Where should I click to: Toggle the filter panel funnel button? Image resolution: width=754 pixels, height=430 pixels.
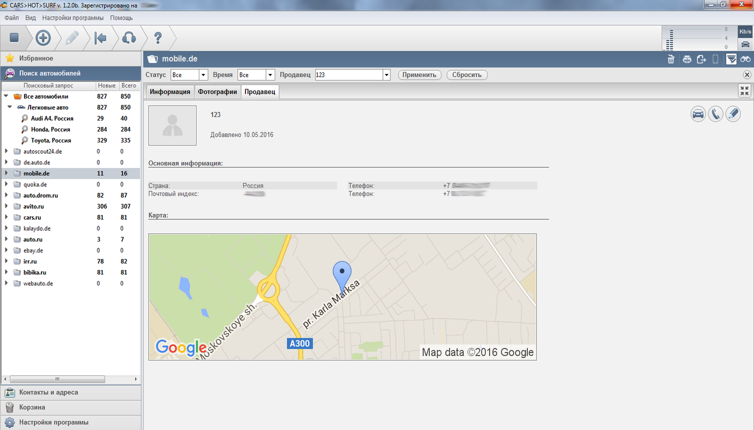point(731,59)
